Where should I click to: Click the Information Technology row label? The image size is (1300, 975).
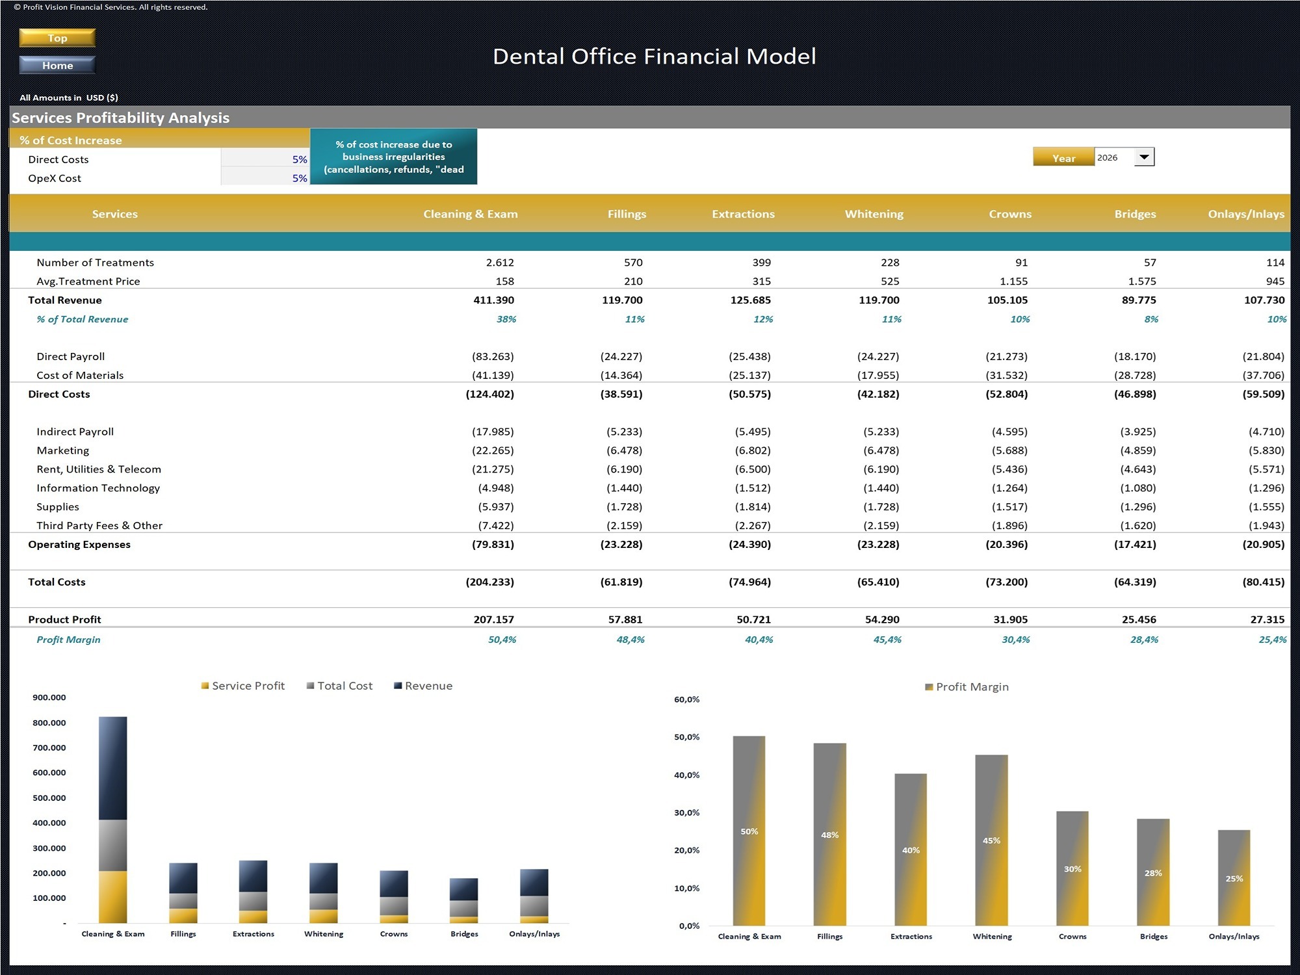98,488
